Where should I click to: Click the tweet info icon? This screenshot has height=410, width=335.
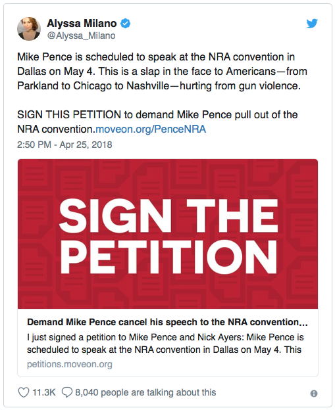click(x=313, y=394)
